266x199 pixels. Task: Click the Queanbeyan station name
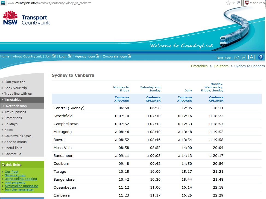pos(65,188)
